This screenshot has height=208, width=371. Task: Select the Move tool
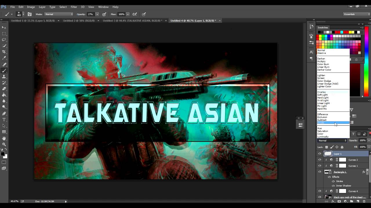[4, 27]
